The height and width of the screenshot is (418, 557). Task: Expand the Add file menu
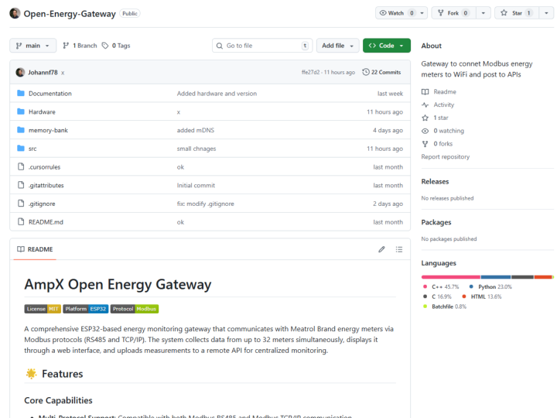pos(338,46)
